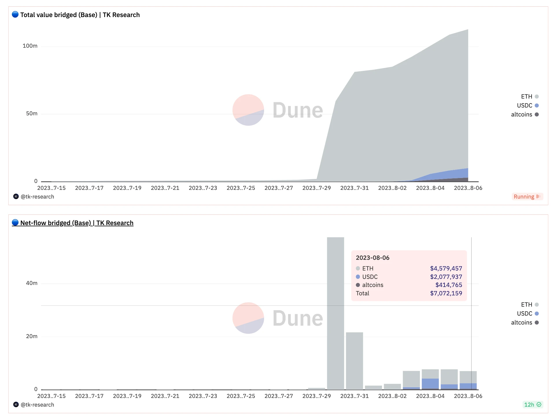Click the 2023-07-31 net-flow bar
This screenshot has width=553, height=415.
(x=354, y=361)
